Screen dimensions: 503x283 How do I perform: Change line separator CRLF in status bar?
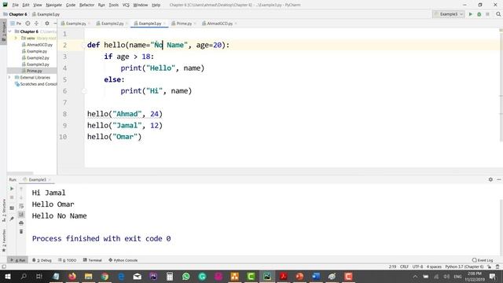pyautogui.click(x=404, y=266)
